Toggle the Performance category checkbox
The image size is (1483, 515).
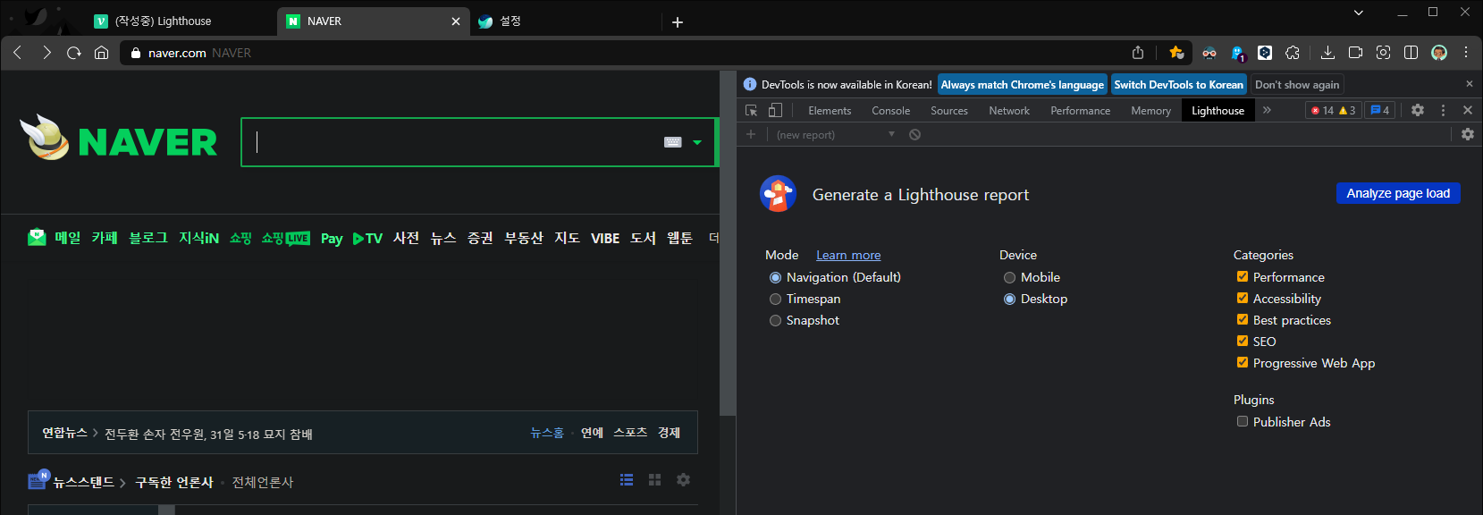pos(1242,276)
